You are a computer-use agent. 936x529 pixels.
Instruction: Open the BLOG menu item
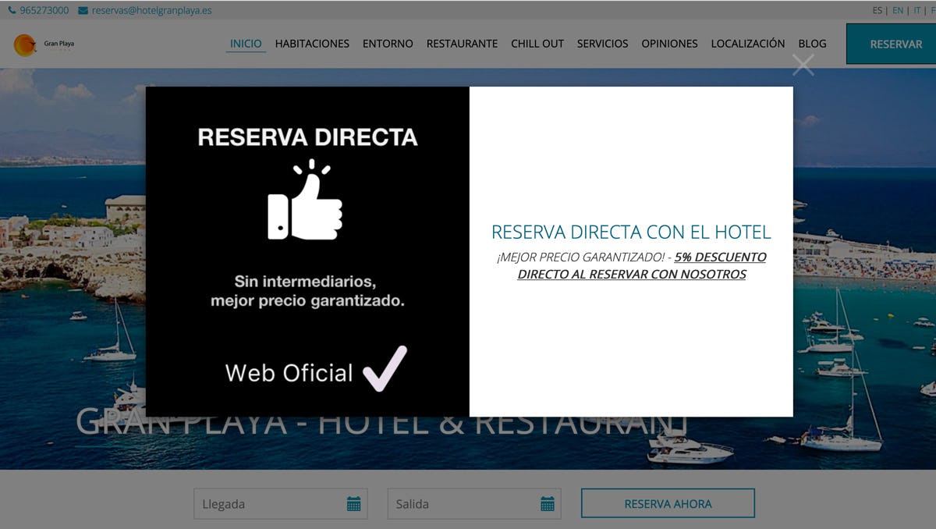812,44
